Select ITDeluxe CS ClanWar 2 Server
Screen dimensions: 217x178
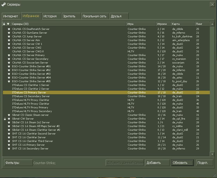[106, 89]
